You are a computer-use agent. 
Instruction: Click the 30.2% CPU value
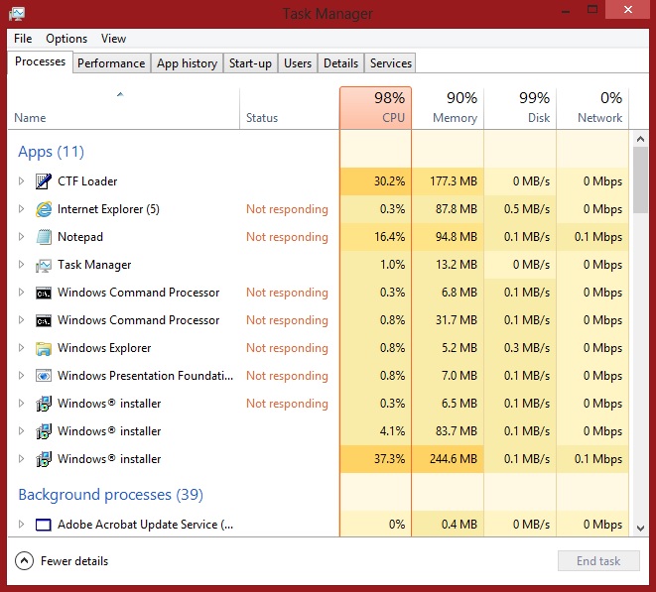389,181
